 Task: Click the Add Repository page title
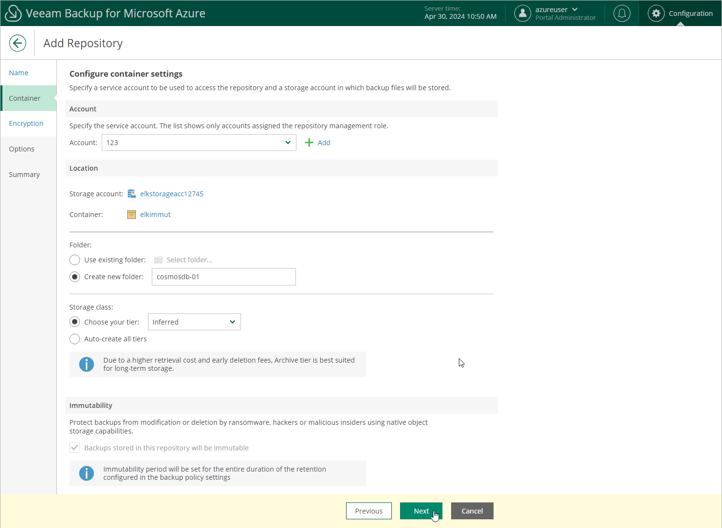pyautogui.click(x=83, y=43)
